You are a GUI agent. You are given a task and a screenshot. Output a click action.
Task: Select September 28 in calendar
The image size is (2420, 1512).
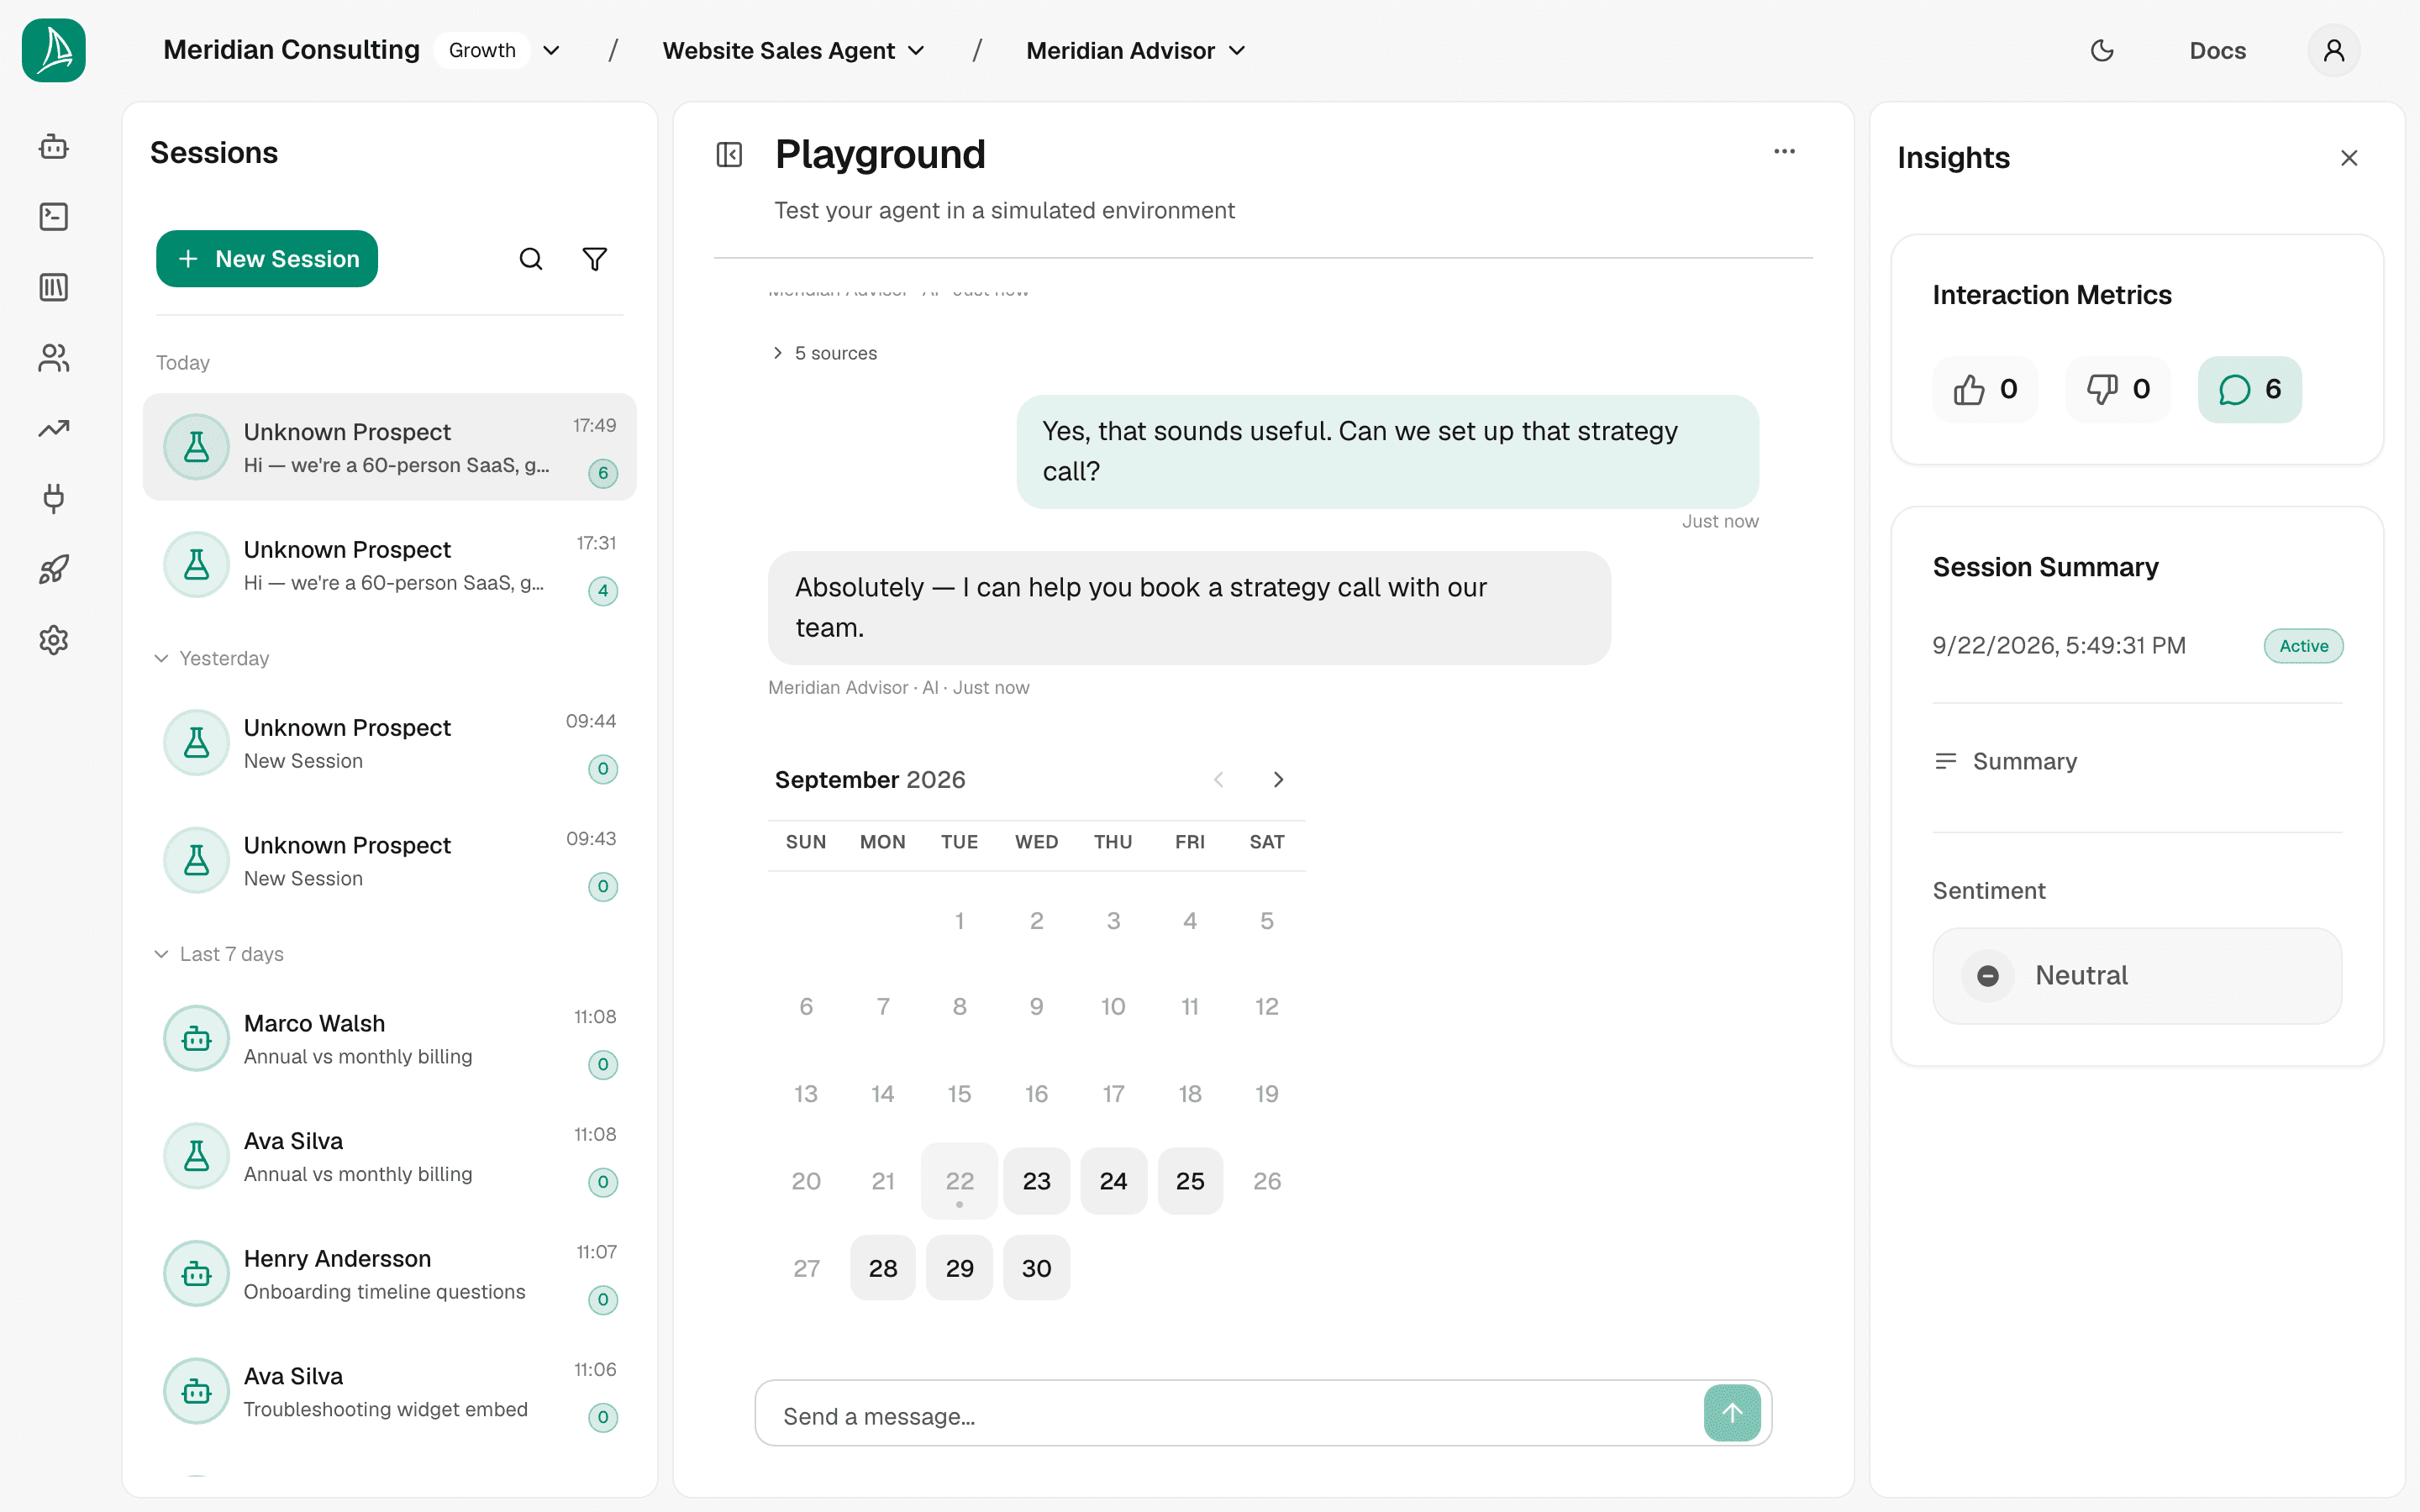tap(883, 1268)
